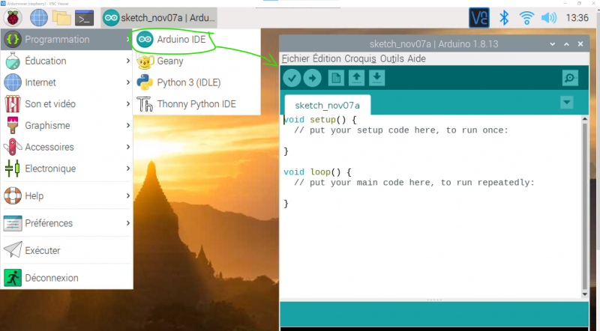Click the editor vertical scrollbar
This screenshot has width=600, height=331.
584,207
